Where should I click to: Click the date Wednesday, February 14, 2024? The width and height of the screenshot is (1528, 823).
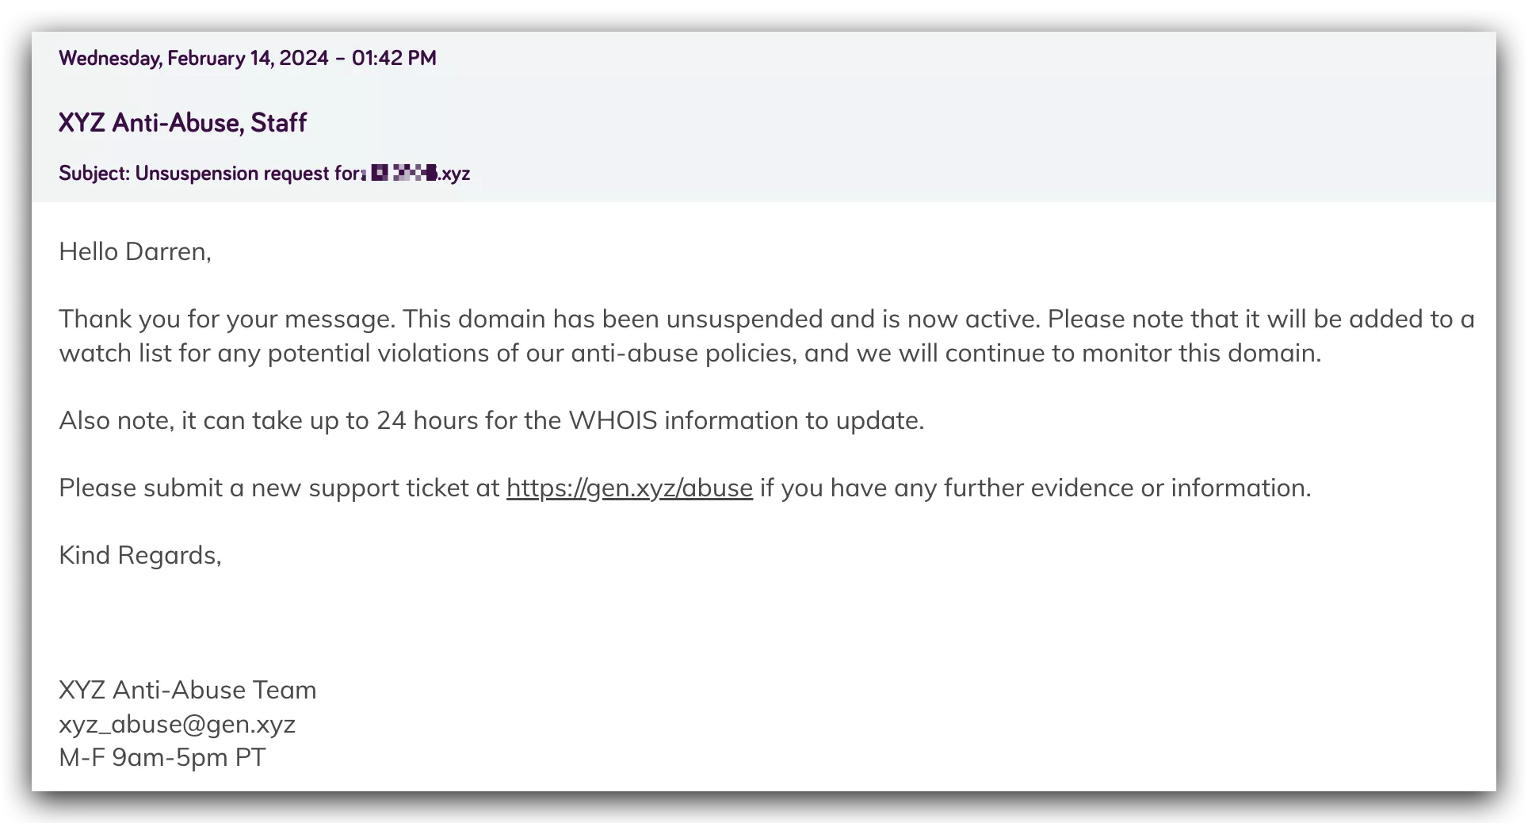193,58
